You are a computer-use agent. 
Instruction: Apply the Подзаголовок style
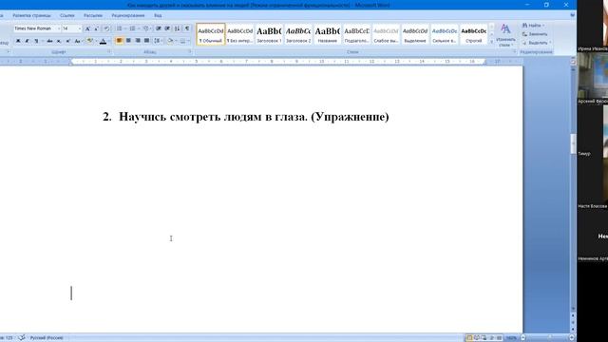pyautogui.click(x=357, y=34)
